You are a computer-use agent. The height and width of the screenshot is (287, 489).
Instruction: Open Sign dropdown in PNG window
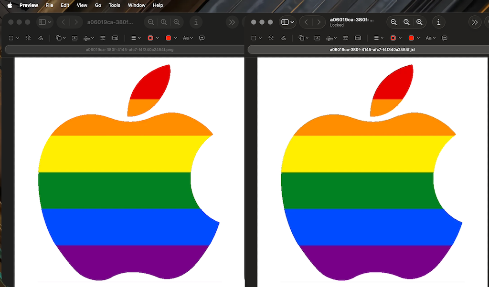88,38
